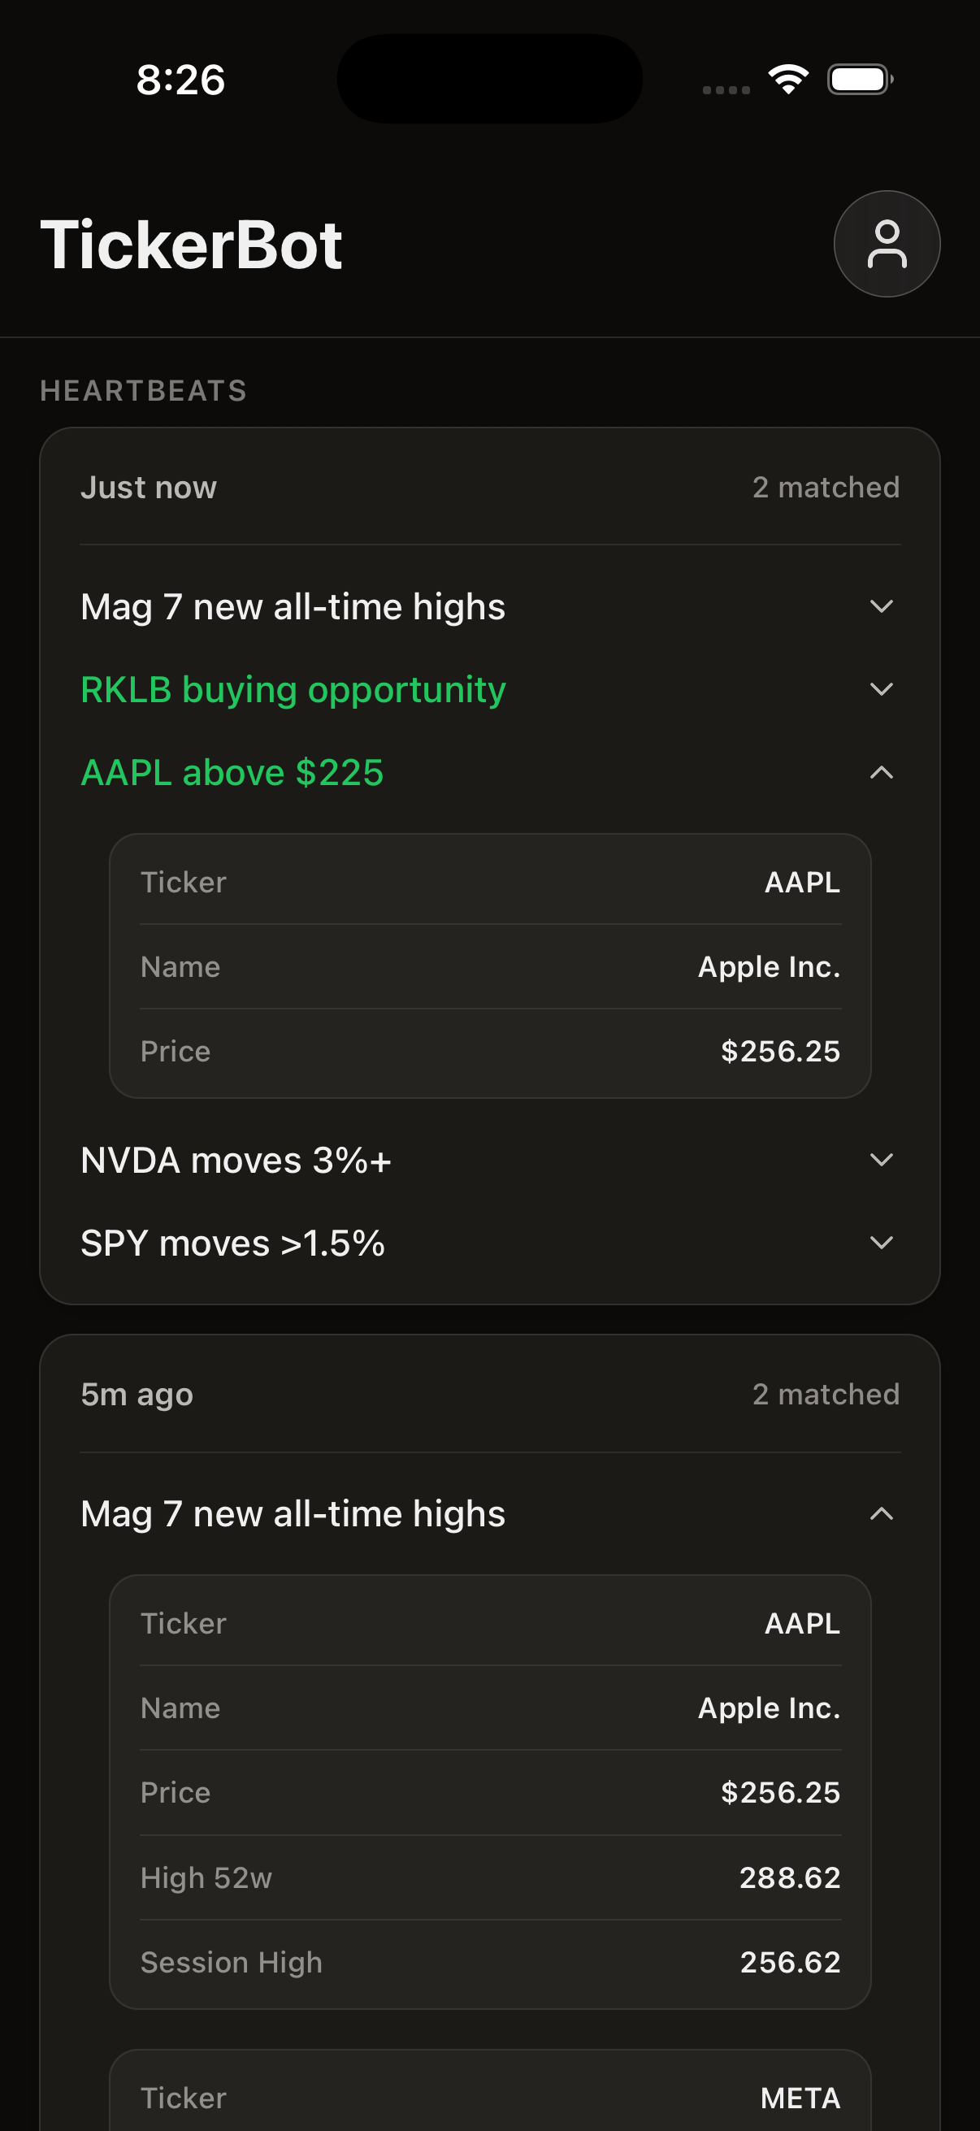
Task: Tap the AAPL price $256.25 under AAPL above $225
Action: 780,1052
